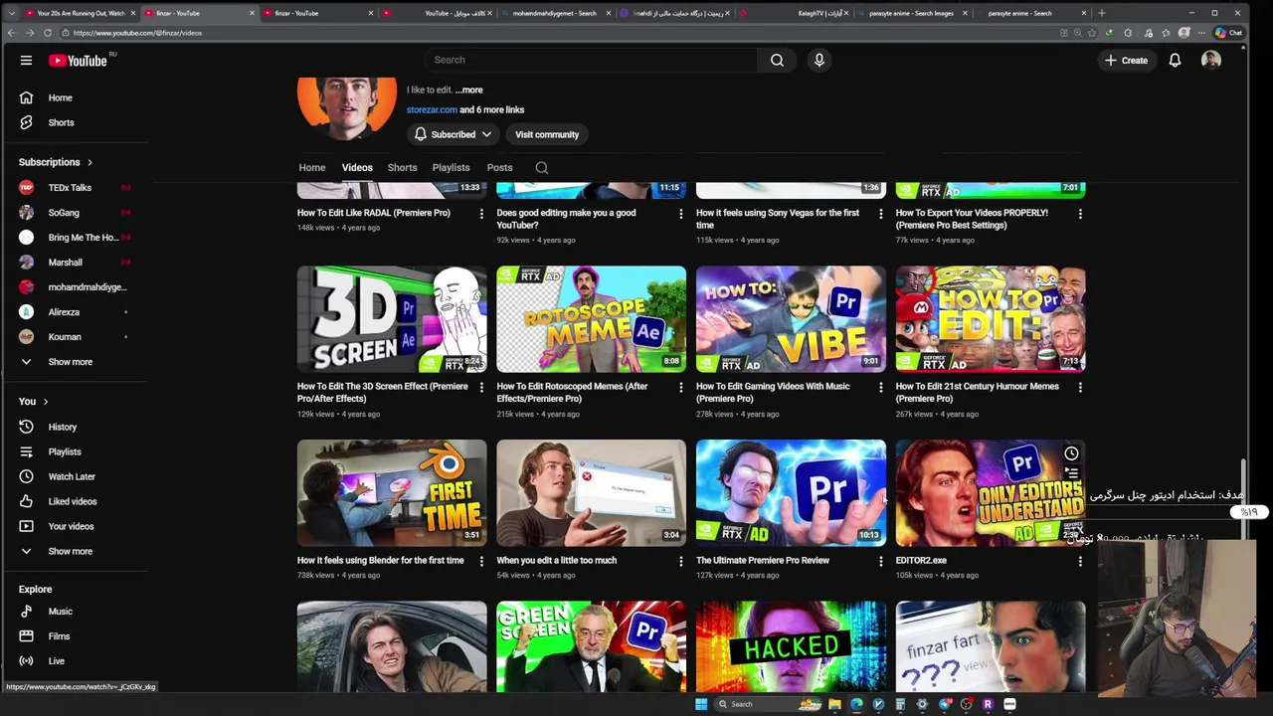Click the browser address bar URL
This screenshot has width=1273, height=716.
point(137,33)
